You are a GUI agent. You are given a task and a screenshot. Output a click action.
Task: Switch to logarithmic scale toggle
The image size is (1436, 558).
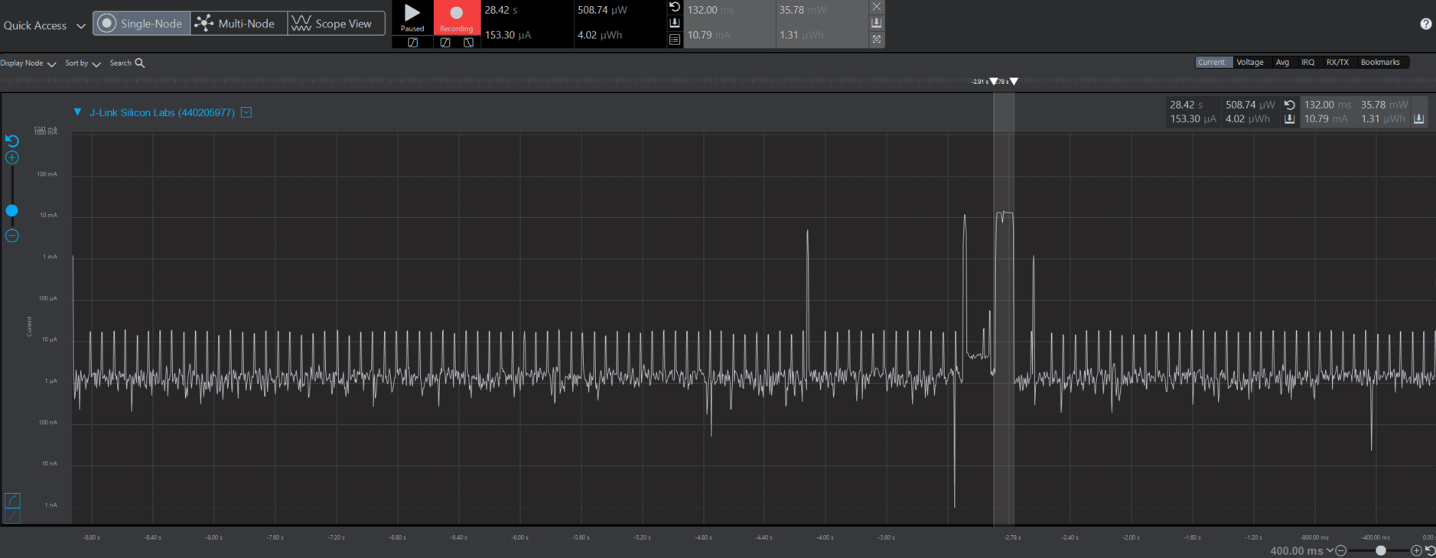click(x=12, y=501)
